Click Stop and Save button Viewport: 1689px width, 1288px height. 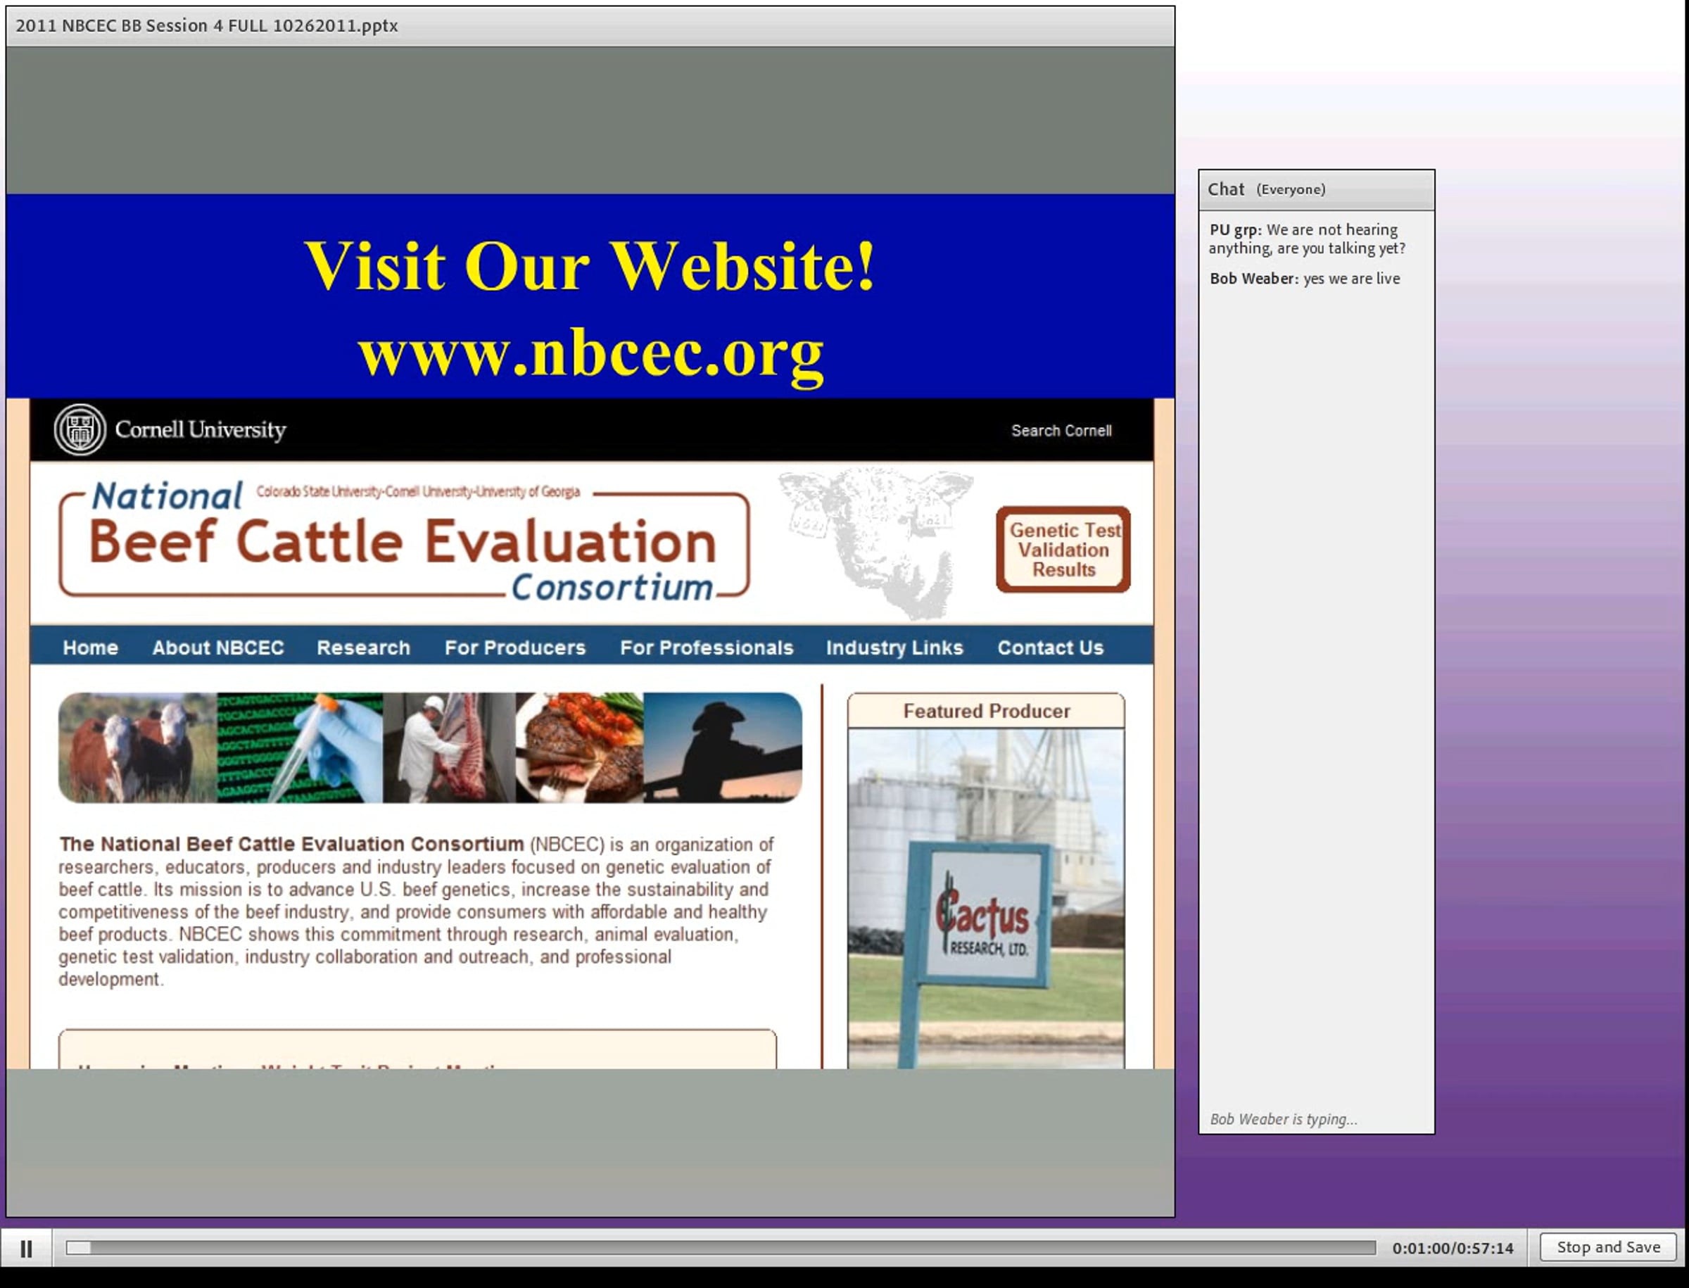tap(1608, 1247)
